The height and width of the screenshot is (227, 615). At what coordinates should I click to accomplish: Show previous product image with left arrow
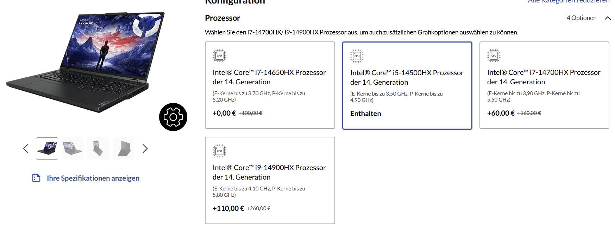[x=25, y=149]
